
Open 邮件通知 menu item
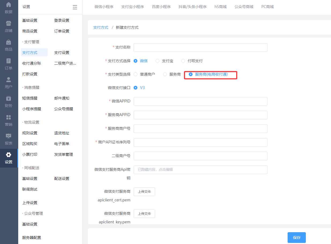click(x=62, y=98)
